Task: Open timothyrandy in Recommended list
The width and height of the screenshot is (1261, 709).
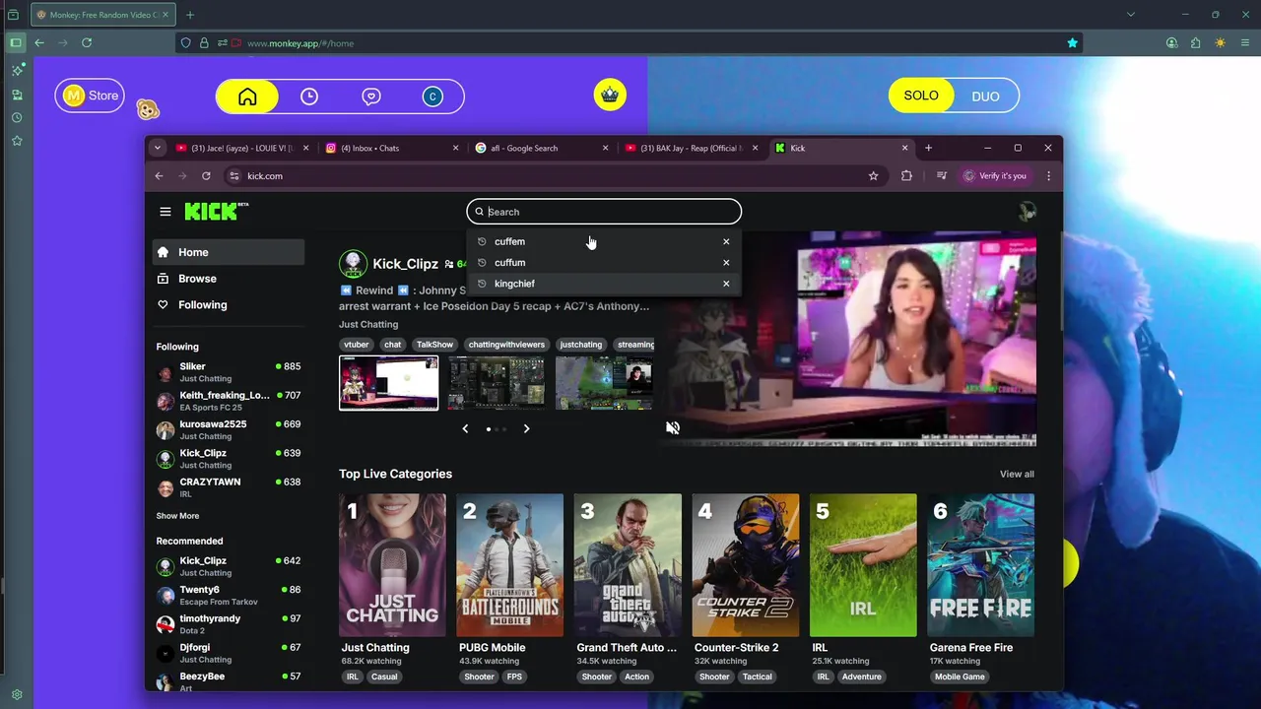Action: 228,624
